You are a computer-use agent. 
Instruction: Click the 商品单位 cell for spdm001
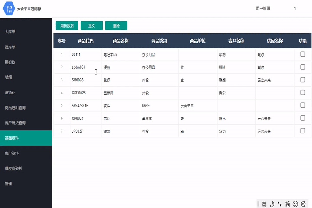(x=197, y=68)
